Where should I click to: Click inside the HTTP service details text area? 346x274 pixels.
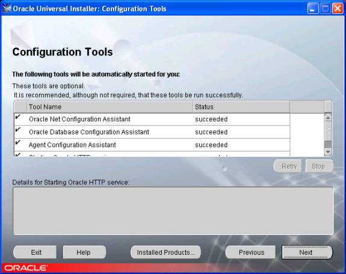[x=173, y=211]
